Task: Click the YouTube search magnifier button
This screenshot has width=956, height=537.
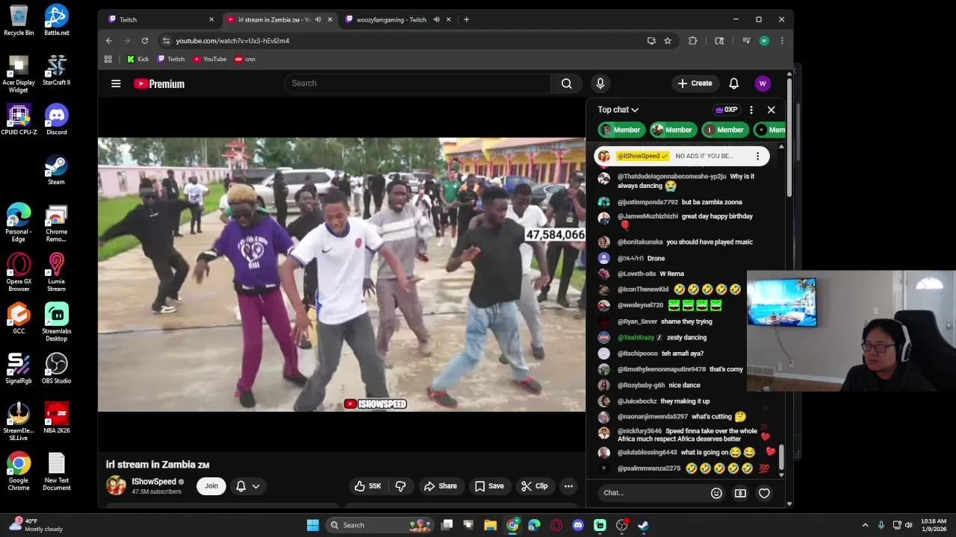Action: (567, 84)
